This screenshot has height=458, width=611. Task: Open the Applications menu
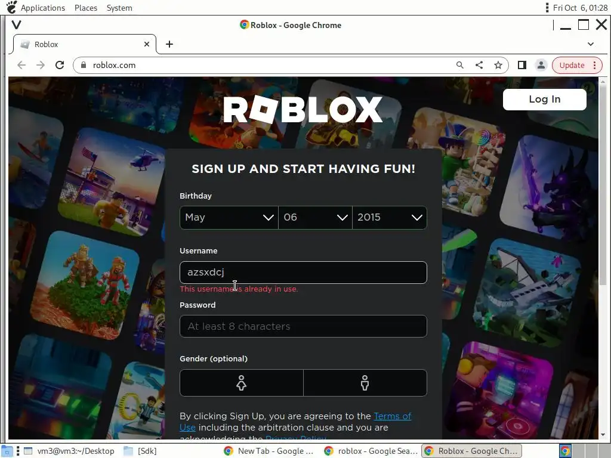[x=43, y=8]
